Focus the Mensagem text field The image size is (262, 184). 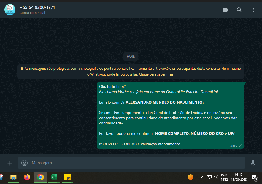point(131,163)
